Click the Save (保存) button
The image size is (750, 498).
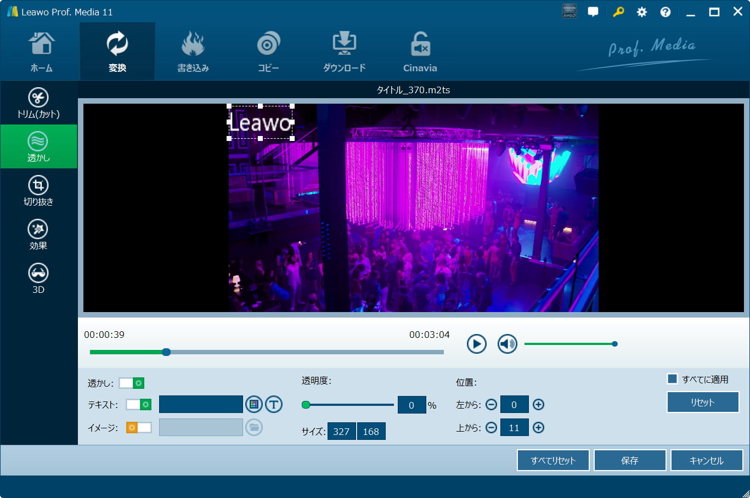click(629, 461)
